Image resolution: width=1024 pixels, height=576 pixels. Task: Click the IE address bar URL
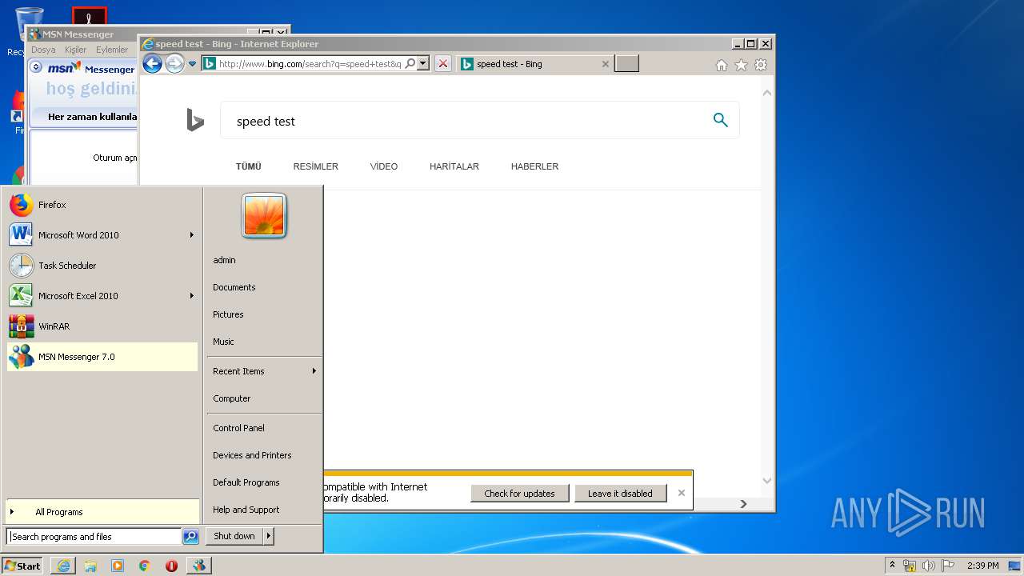coord(310,64)
